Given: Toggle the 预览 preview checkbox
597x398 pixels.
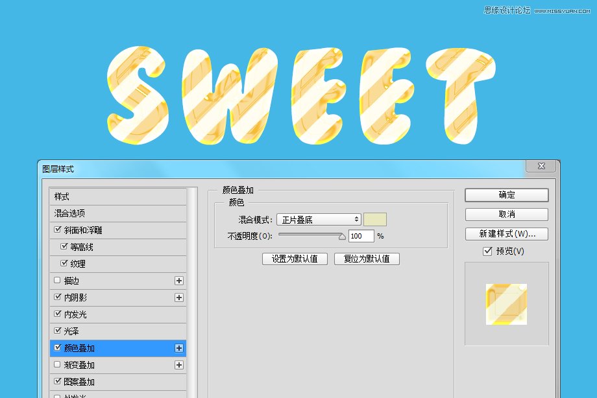Looking at the screenshot, I should 487,252.
